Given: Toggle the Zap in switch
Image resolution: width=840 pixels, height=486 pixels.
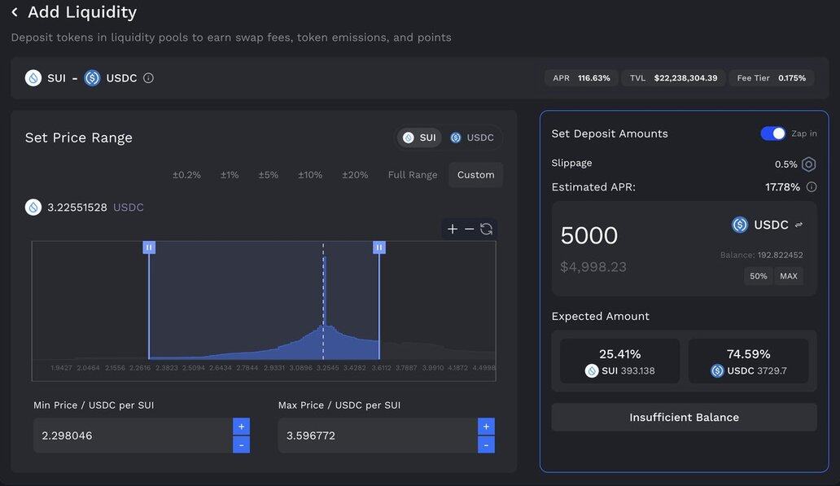Looking at the screenshot, I should pos(772,134).
